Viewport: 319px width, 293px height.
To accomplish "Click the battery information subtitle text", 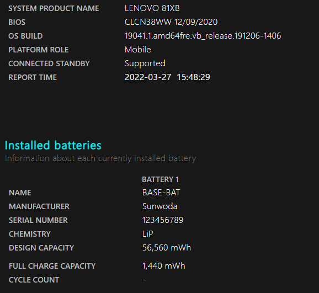I will pos(100,158).
